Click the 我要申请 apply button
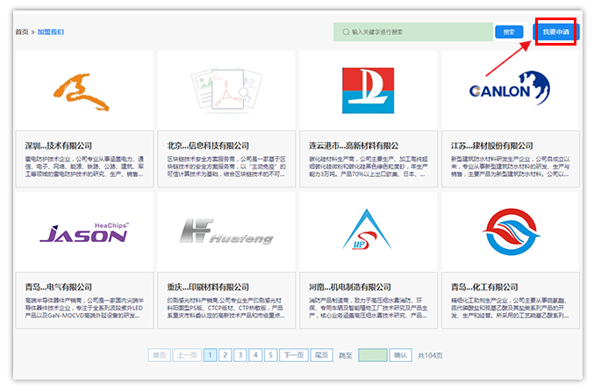Image resolution: width=594 pixels, height=391 pixels. pyautogui.click(x=555, y=32)
